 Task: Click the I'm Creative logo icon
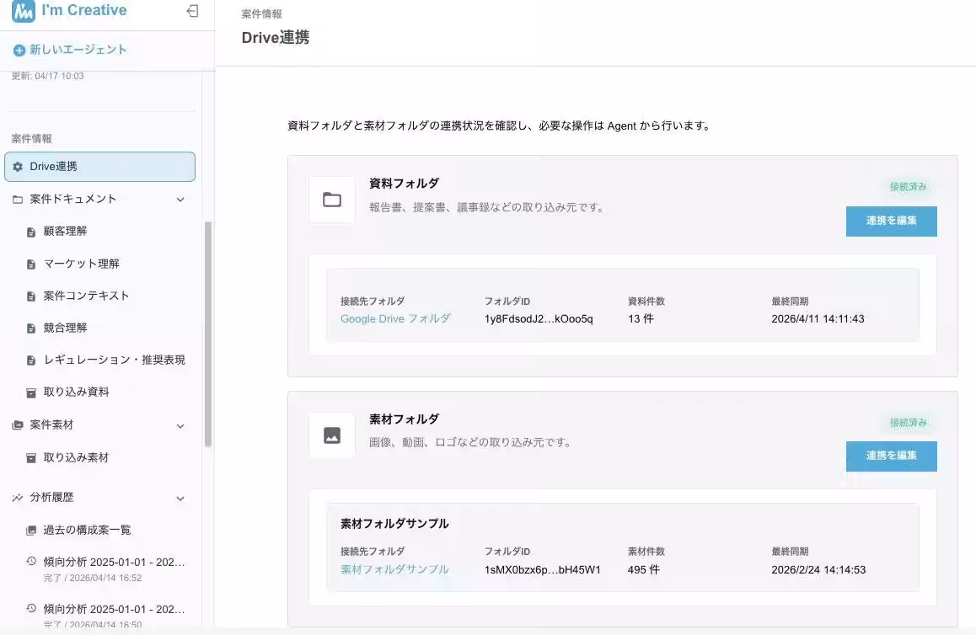(21, 11)
